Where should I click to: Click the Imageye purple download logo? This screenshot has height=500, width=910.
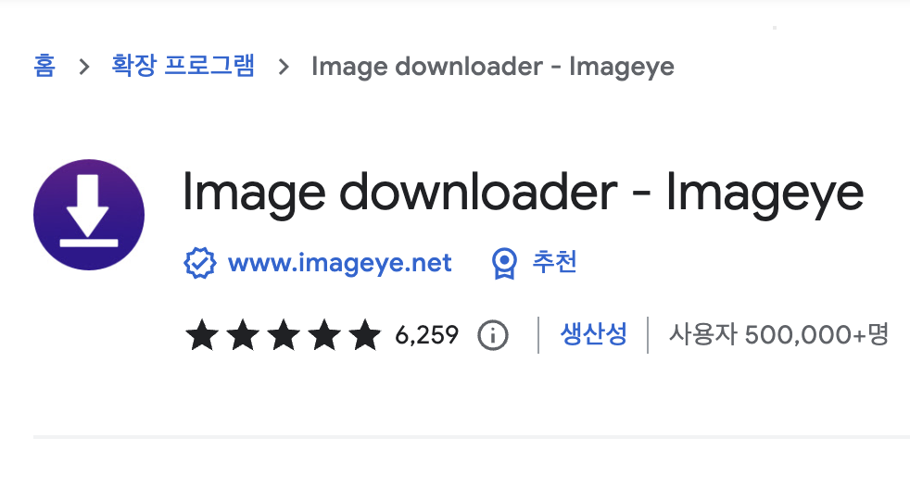[89, 215]
